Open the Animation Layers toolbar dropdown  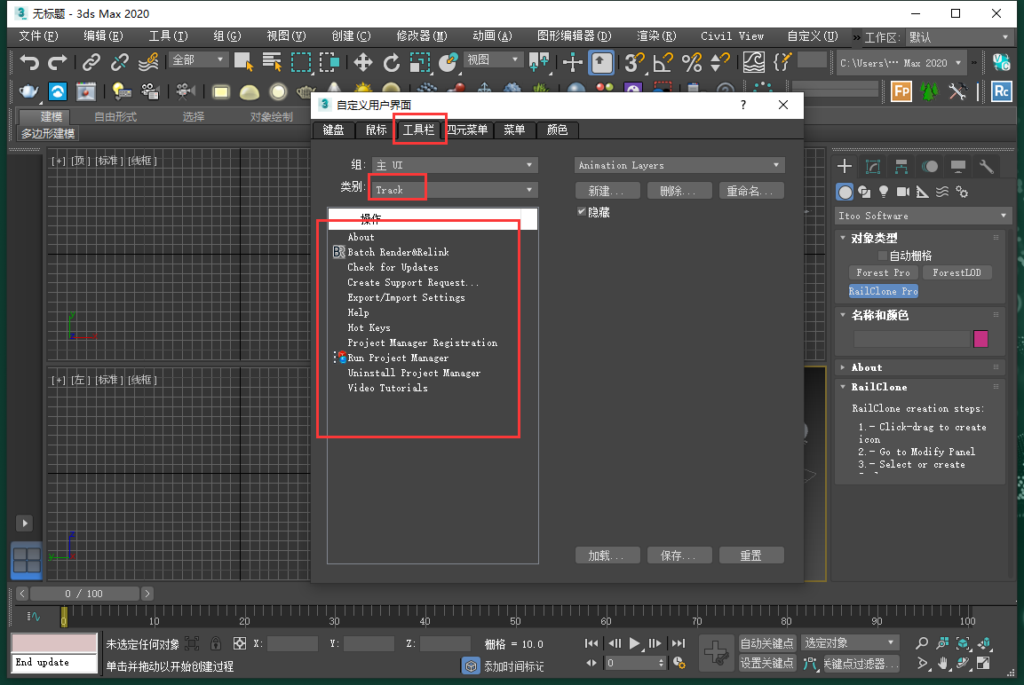pos(679,165)
